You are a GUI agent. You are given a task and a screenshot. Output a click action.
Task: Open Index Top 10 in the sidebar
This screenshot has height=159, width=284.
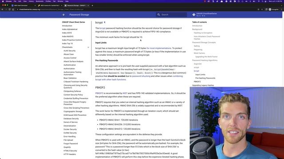67,44
